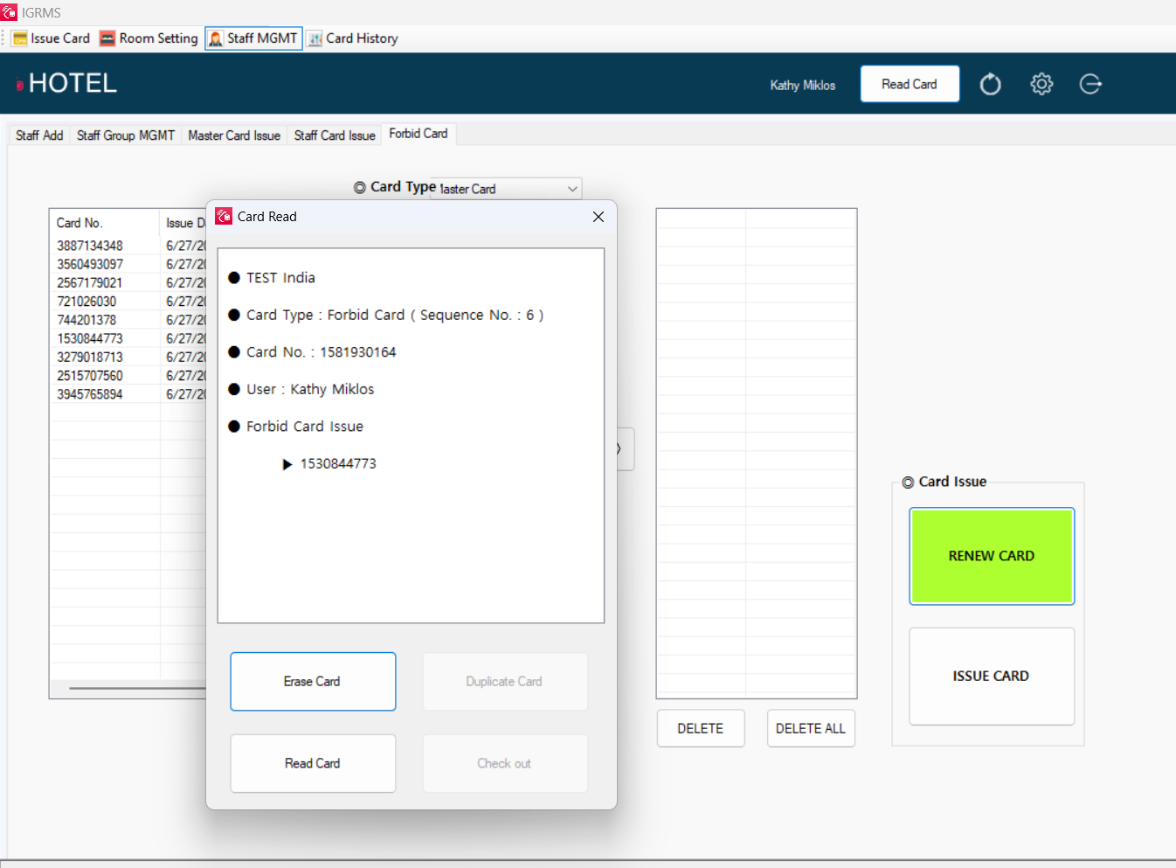
Task: Select card number 3279018713
Action: (x=90, y=357)
